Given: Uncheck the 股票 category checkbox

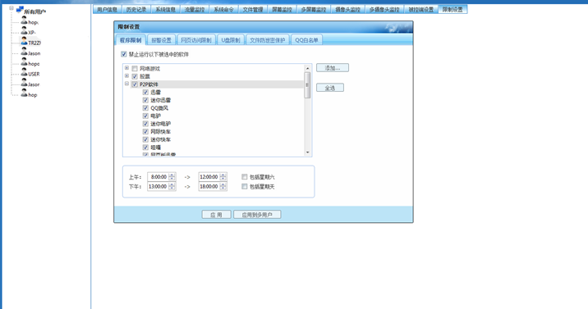Looking at the screenshot, I should [x=135, y=76].
